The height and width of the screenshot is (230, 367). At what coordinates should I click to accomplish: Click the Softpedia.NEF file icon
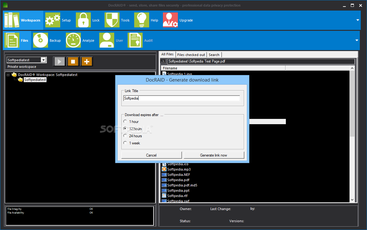point(164,175)
